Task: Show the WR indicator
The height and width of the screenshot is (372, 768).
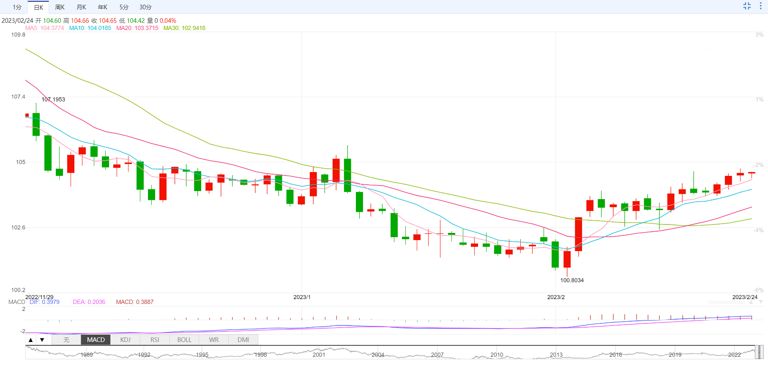Action: tap(214, 340)
